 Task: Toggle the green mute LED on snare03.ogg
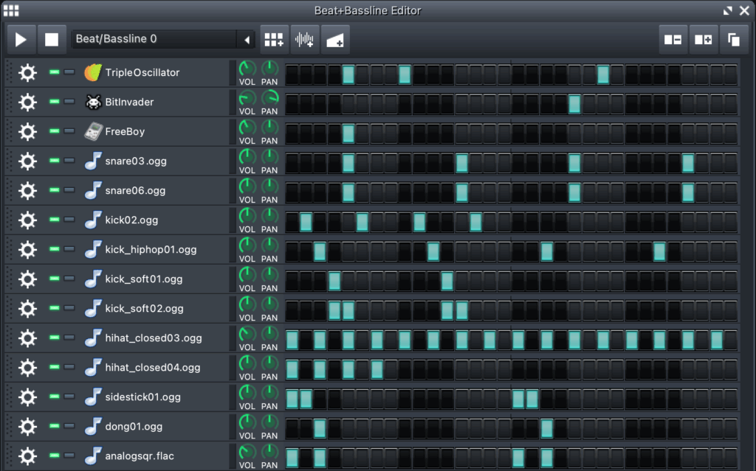(54, 161)
